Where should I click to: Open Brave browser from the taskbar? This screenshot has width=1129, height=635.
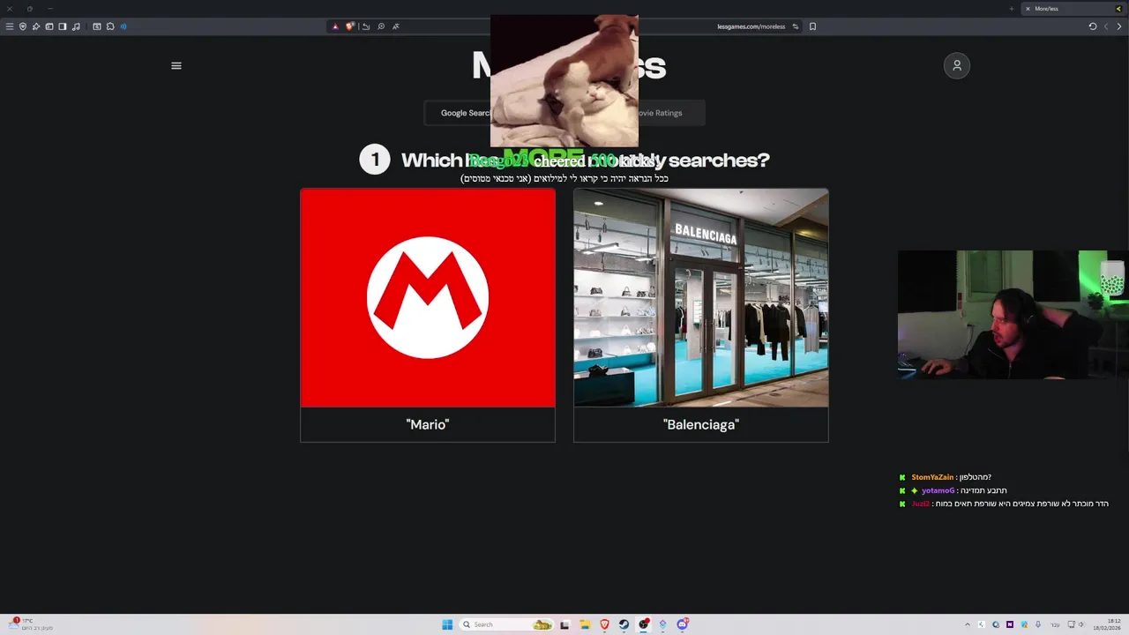click(604, 624)
